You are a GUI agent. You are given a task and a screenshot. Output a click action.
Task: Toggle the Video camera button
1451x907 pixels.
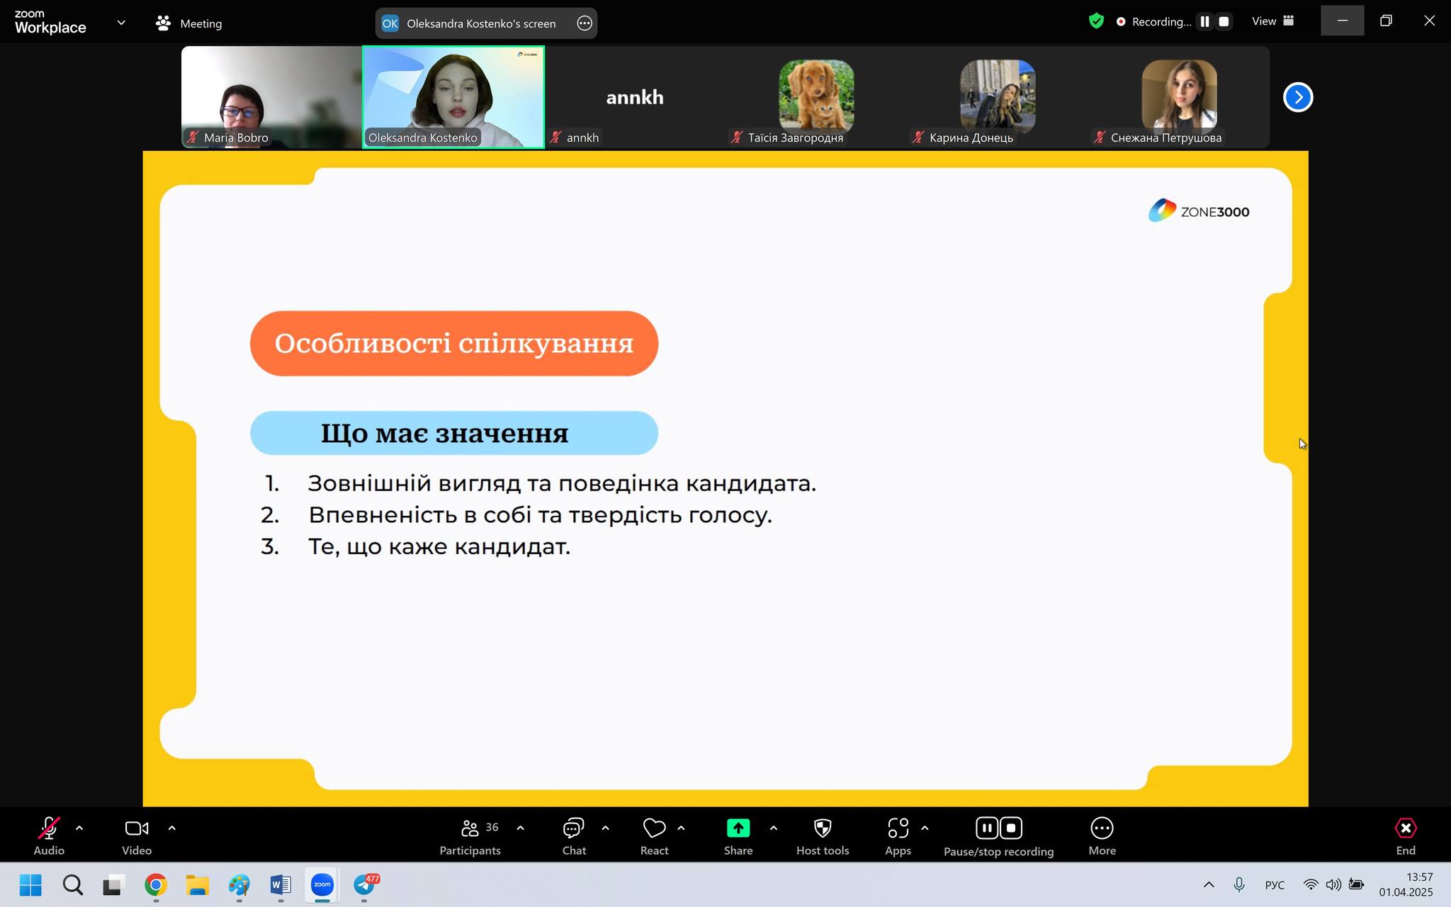[x=136, y=828]
